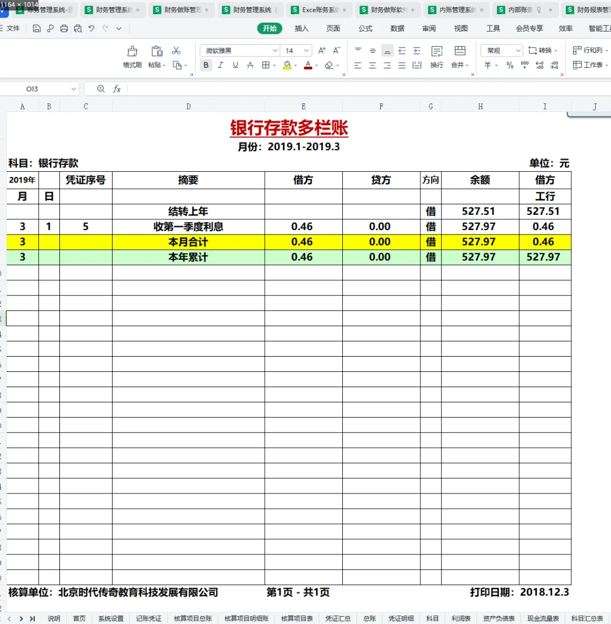Apply the highlight color fill icon

click(x=286, y=65)
